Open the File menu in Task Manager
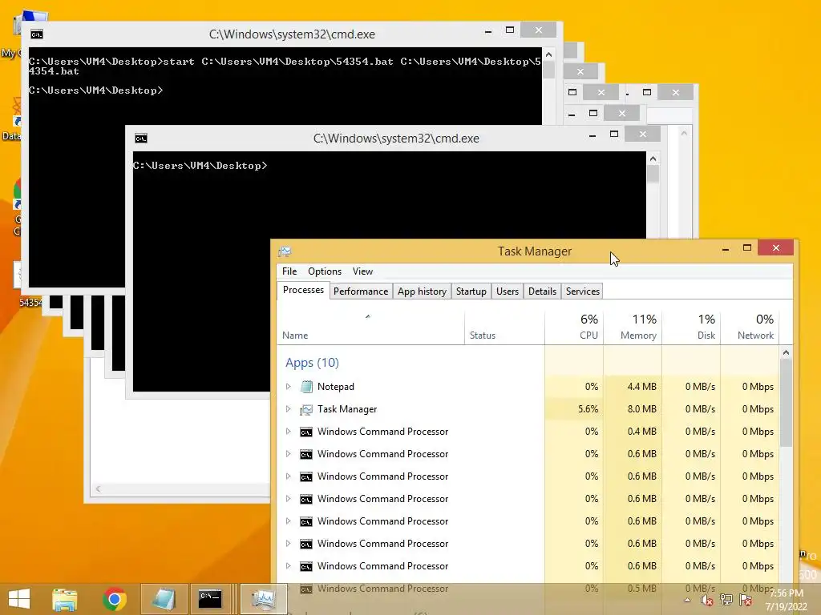 (x=289, y=271)
